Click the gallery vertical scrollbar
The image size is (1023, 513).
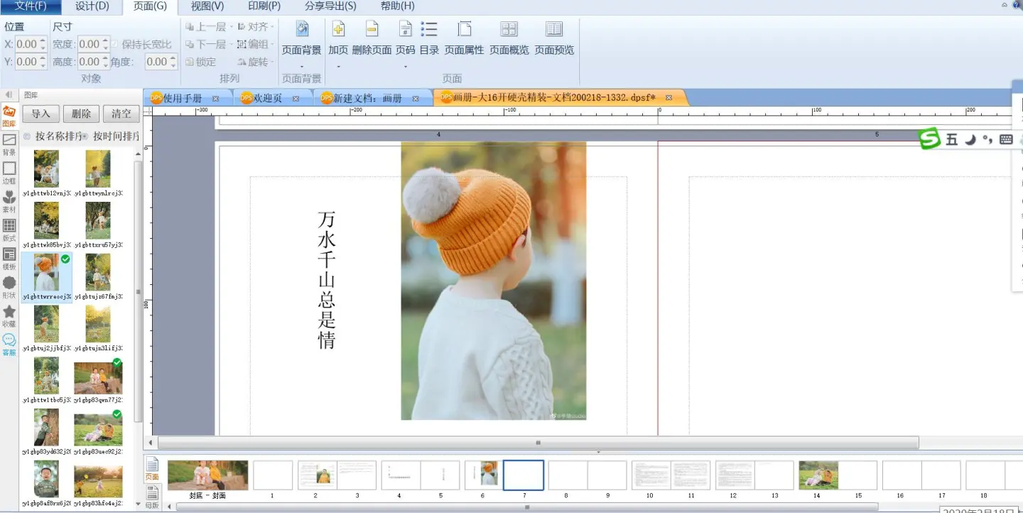[x=138, y=291]
